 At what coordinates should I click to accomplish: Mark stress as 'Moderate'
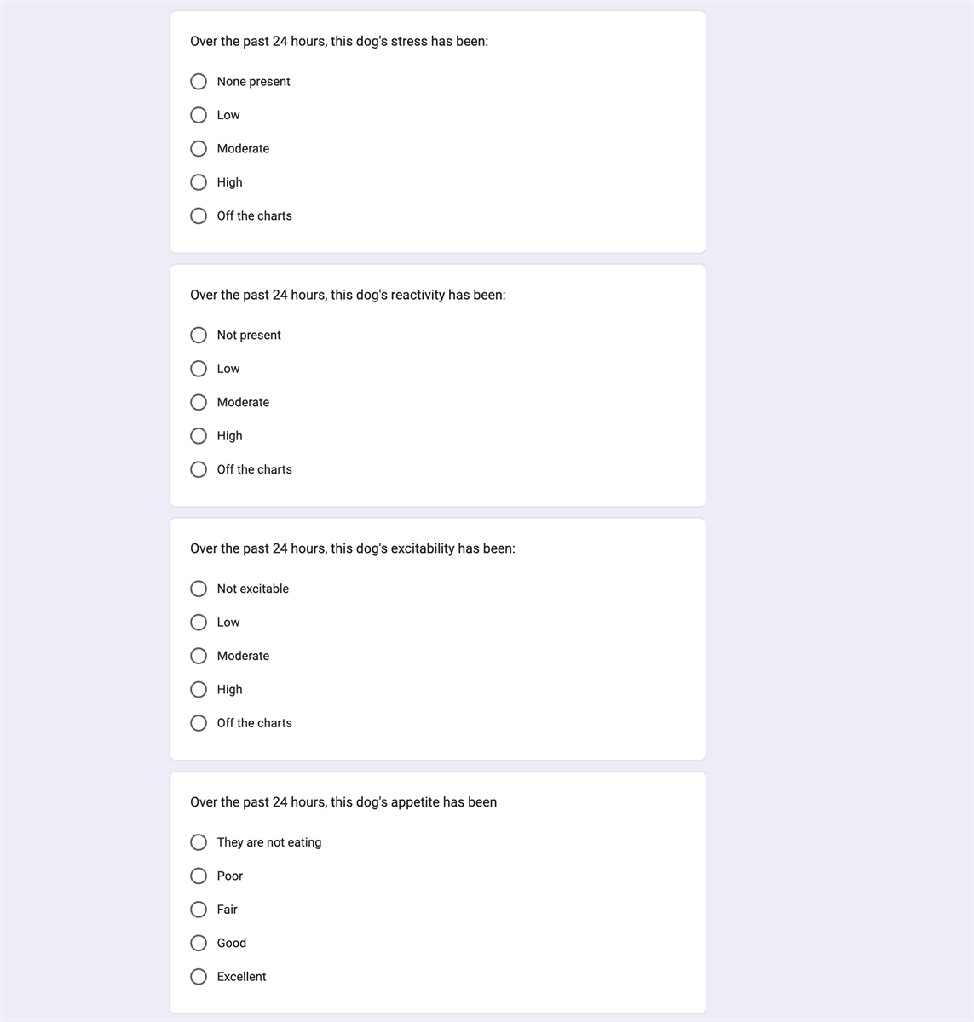pyautogui.click(x=199, y=148)
